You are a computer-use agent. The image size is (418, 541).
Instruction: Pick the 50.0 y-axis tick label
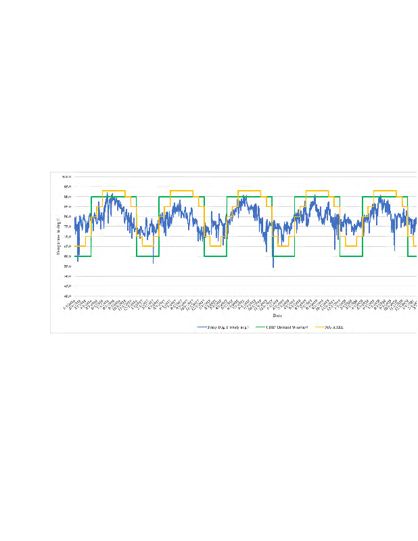click(x=67, y=276)
